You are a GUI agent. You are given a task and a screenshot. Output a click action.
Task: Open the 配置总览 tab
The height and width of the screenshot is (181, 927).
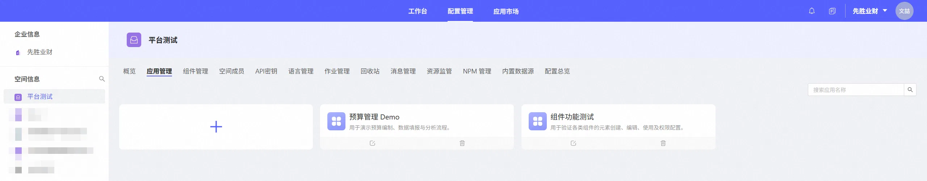coord(558,71)
